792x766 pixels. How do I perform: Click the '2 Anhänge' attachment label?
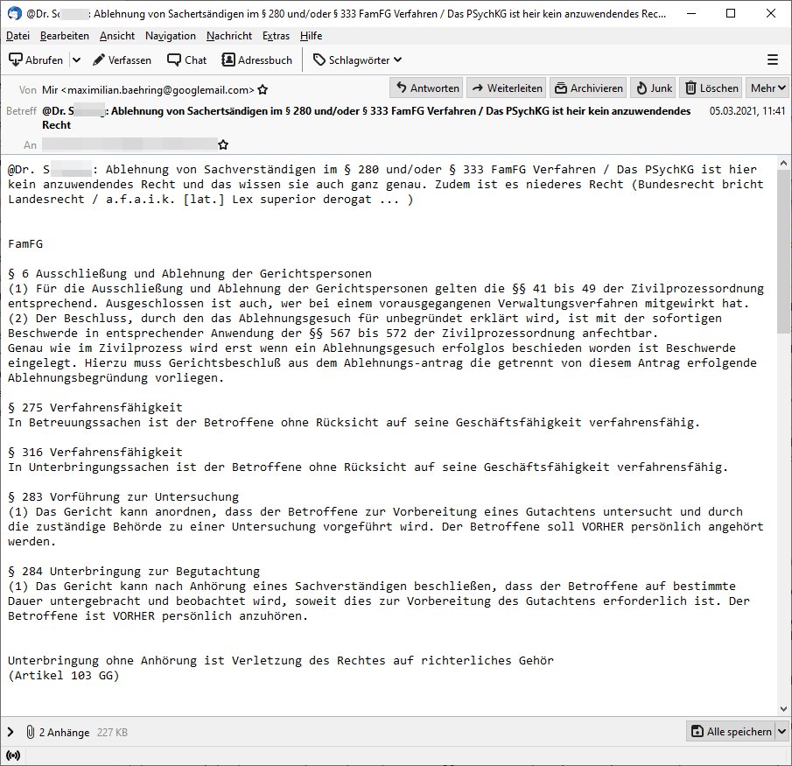(x=64, y=732)
